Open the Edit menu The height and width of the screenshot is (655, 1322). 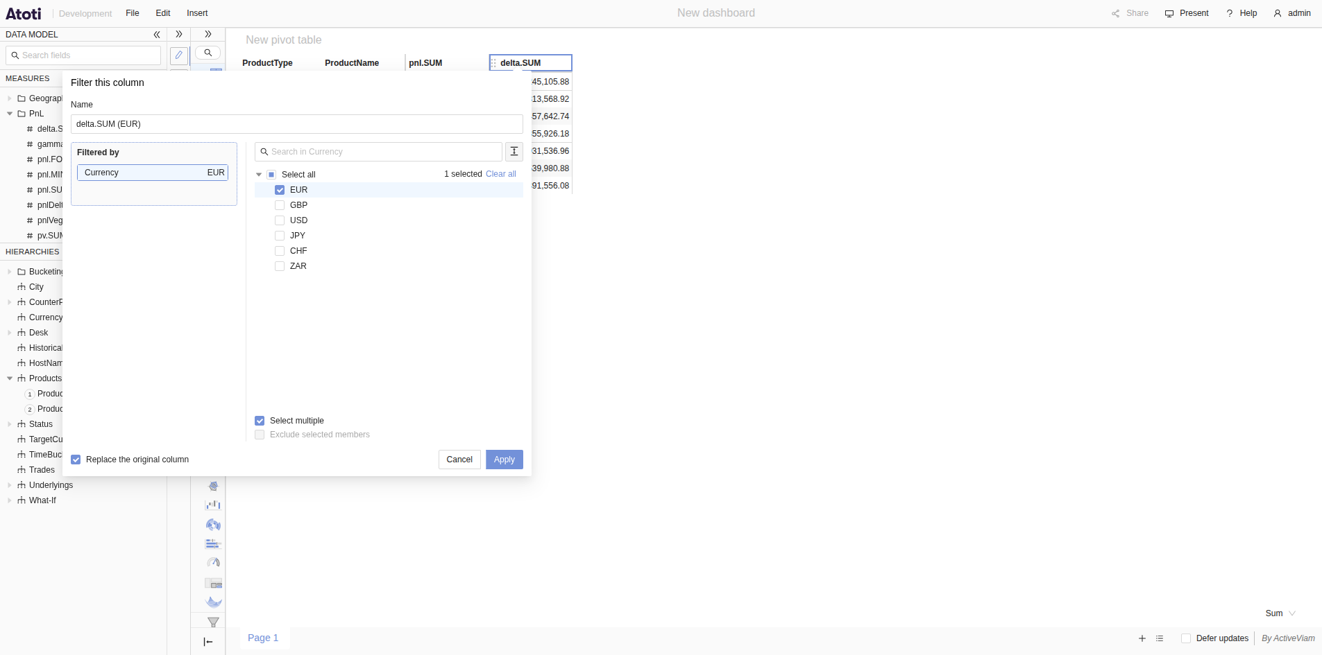163,13
